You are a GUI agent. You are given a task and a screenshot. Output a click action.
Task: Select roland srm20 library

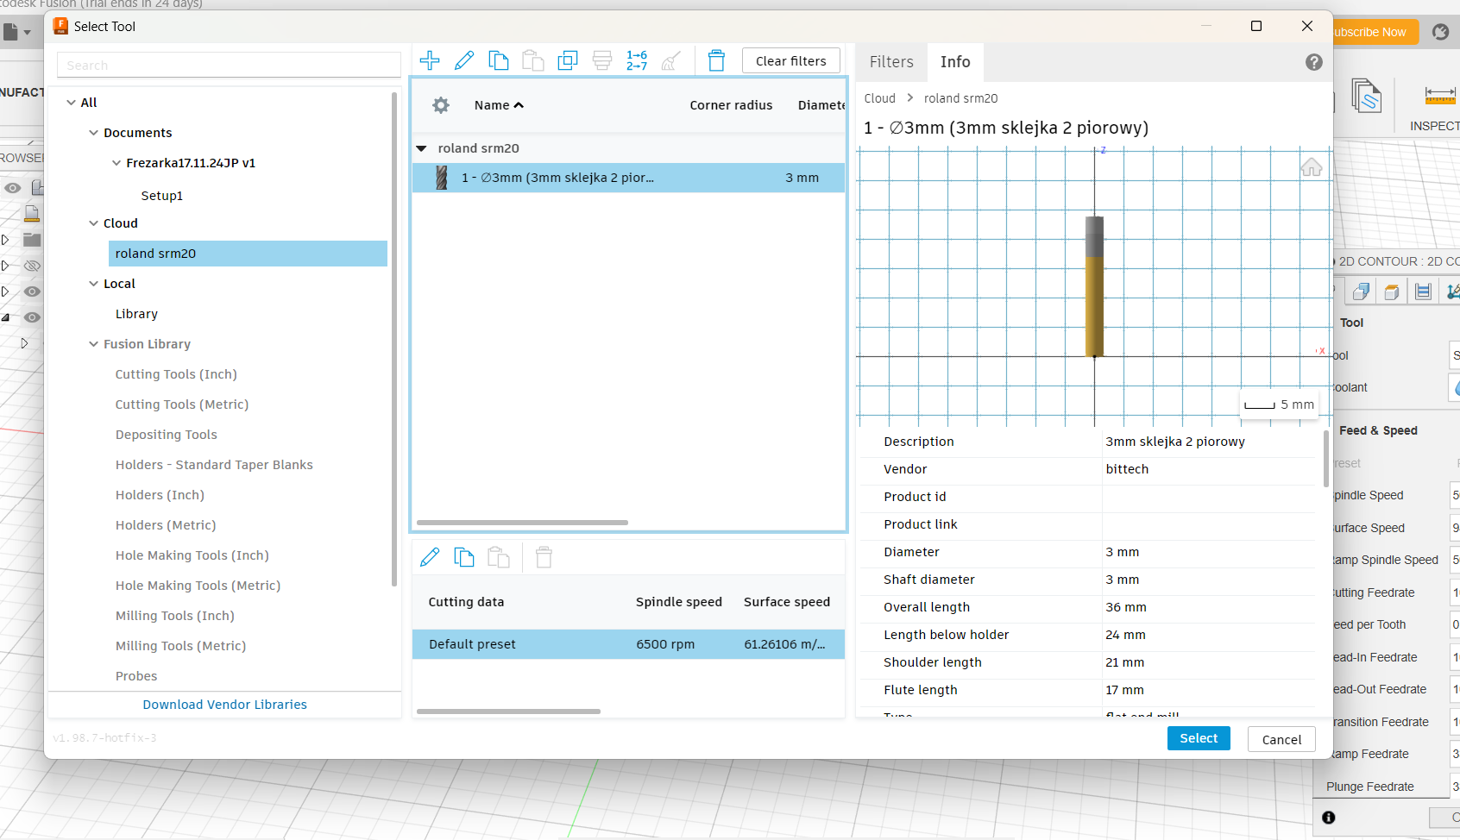click(x=248, y=254)
